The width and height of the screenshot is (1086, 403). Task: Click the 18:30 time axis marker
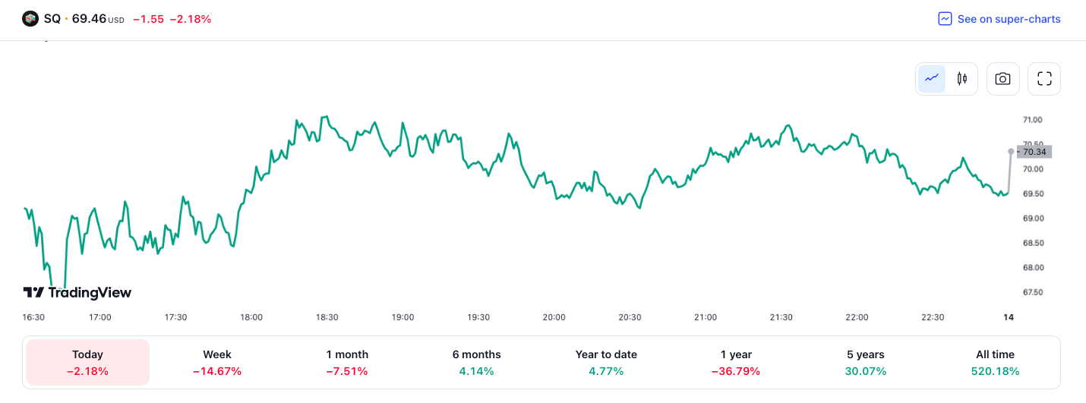point(327,317)
